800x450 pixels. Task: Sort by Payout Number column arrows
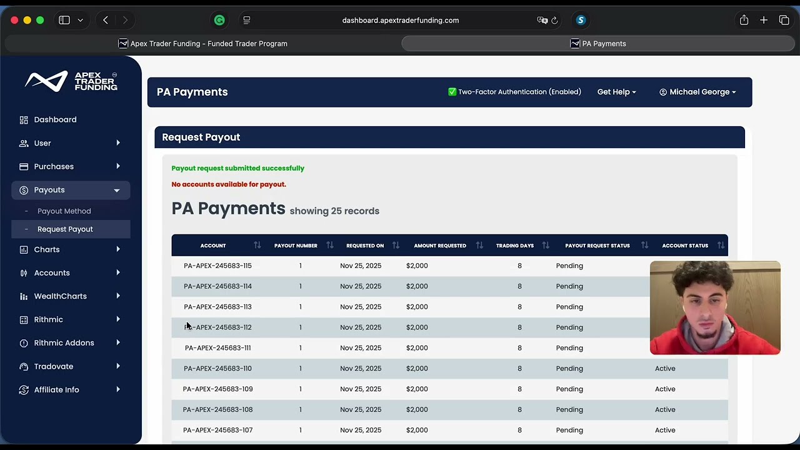[x=330, y=246]
